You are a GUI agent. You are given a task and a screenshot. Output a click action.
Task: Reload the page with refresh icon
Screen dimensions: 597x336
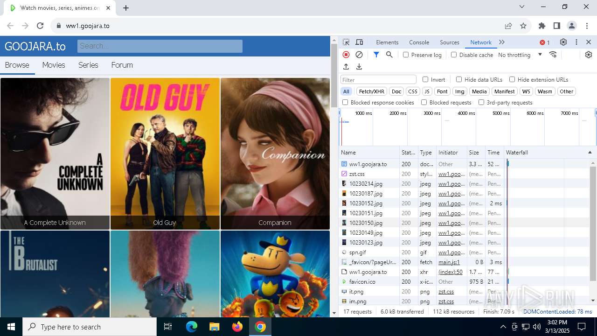pos(40,26)
